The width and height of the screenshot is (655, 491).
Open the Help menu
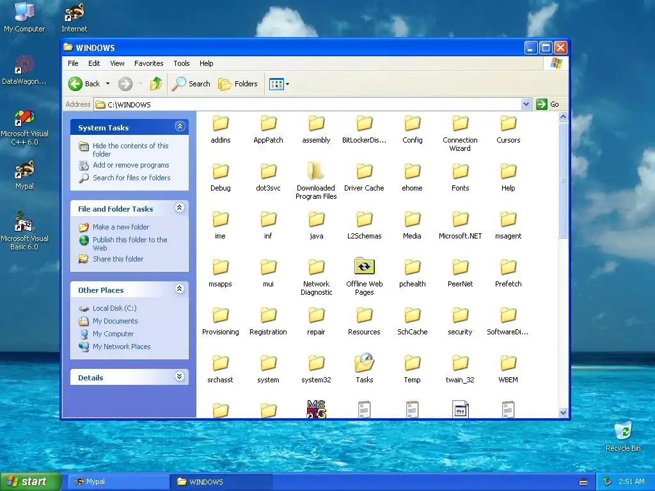click(207, 63)
